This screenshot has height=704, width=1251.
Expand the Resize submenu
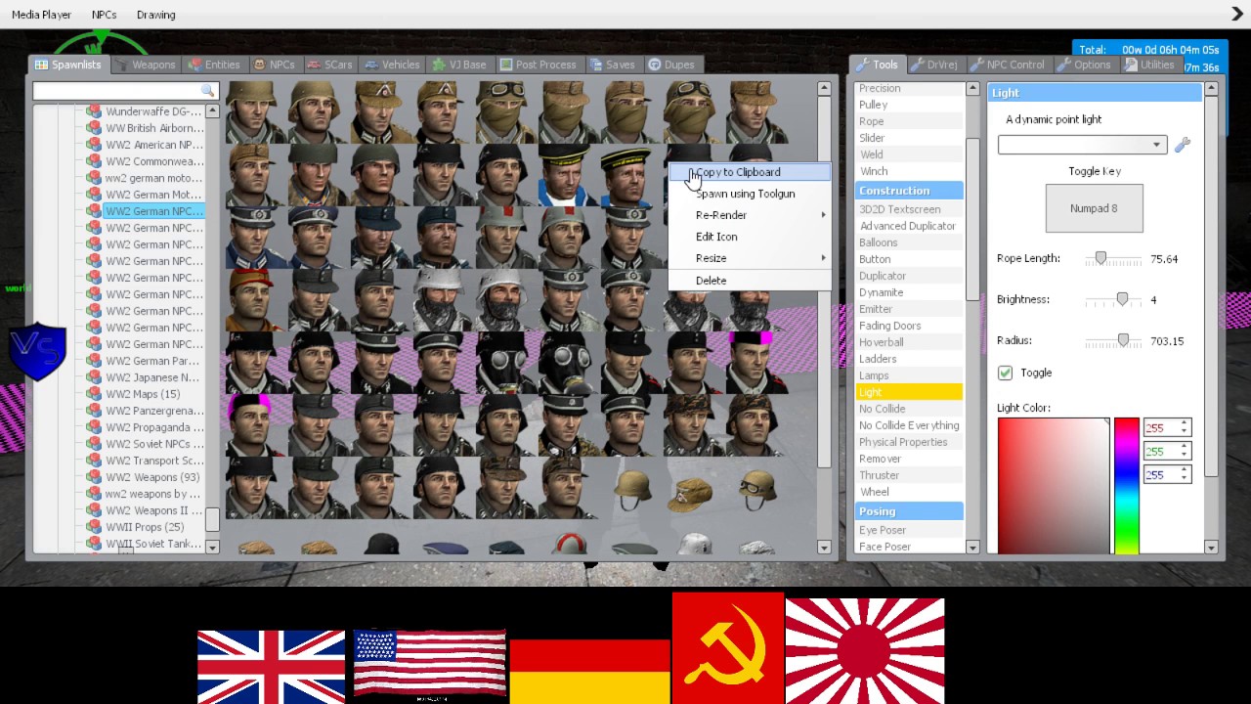click(x=750, y=258)
